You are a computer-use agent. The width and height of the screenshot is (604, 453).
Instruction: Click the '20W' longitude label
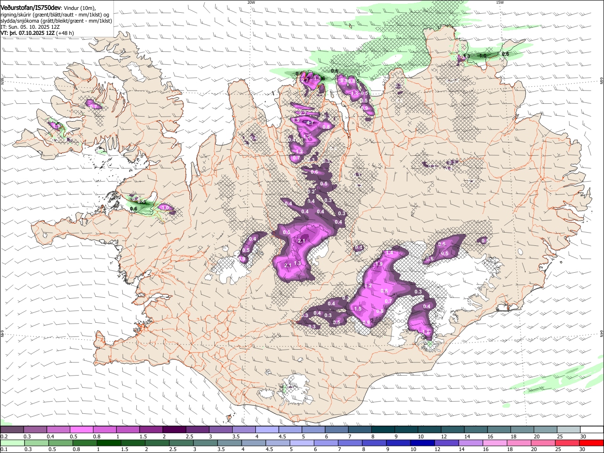pos(251,2)
